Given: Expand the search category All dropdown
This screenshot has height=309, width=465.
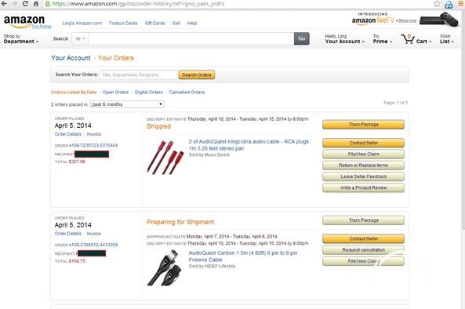Looking at the screenshot, I should (80, 39).
